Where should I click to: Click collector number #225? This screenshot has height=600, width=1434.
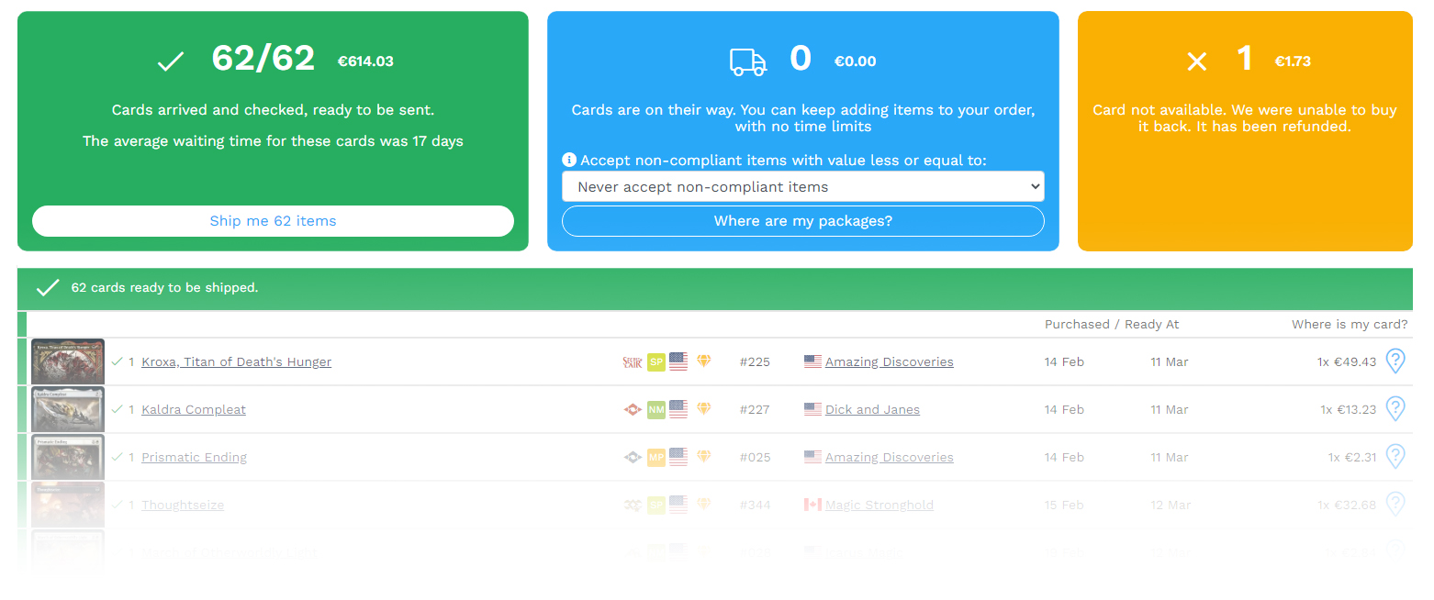(755, 361)
